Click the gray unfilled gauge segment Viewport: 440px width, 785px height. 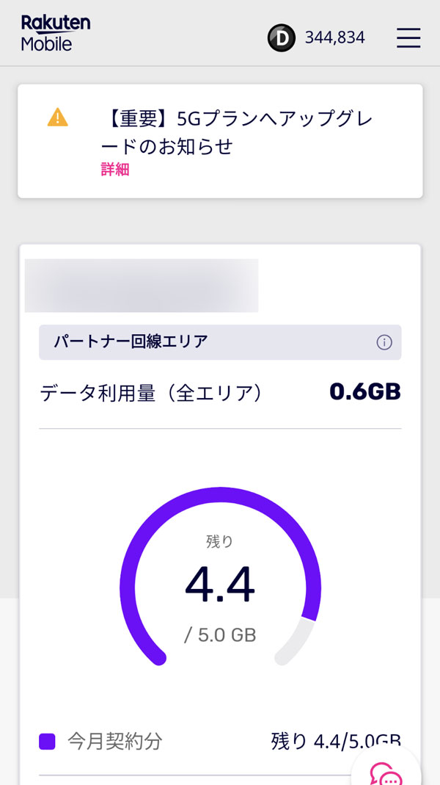[x=301, y=640]
